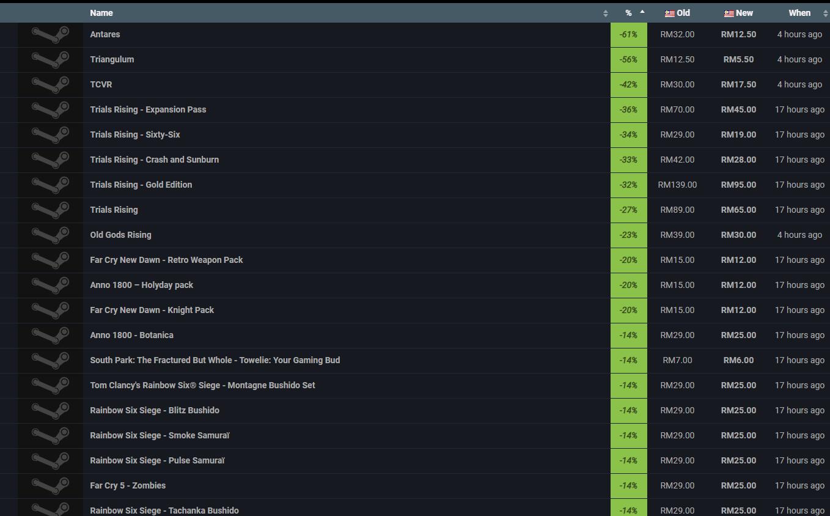
Task: Click the Steam icon for Anno 1800 – Holyday pack
Action: point(50,286)
